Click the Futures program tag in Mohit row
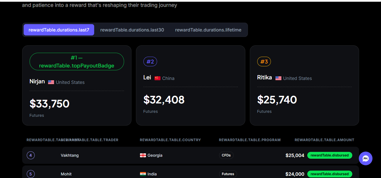 pos(228,174)
